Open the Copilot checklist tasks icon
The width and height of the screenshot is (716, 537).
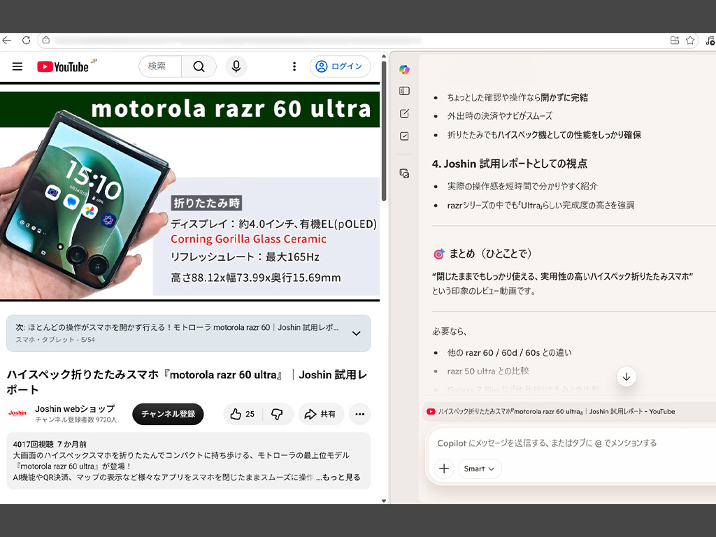pos(404,136)
